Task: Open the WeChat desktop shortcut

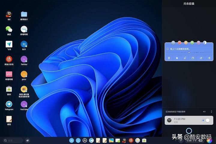Action: (x=9, y=29)
